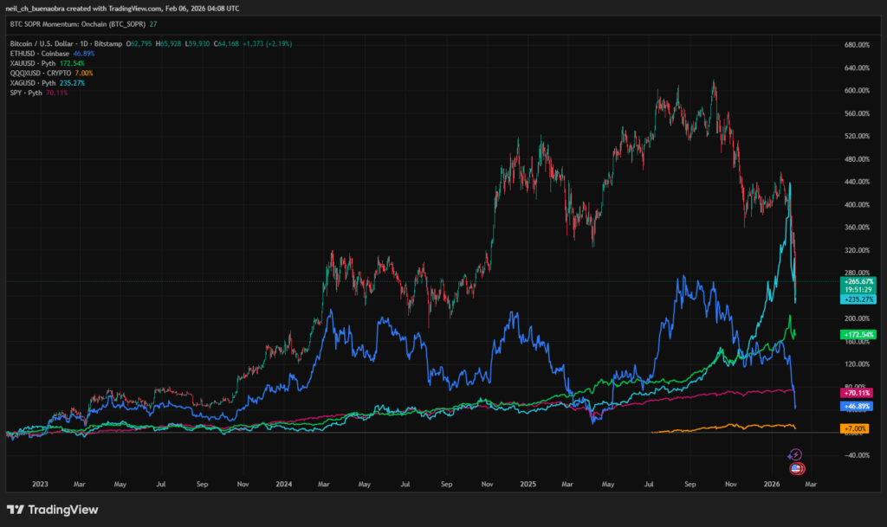Click the cyan +235.27% silver price label
The width and height of the screenshot is (887, 527).
point(858,299)
